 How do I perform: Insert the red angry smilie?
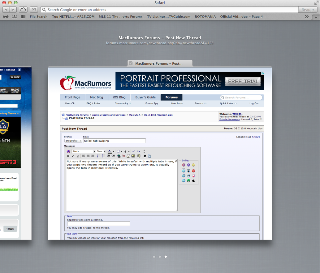193,171
